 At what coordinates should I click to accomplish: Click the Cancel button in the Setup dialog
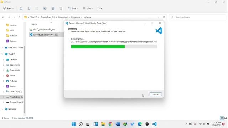(155, 94)
